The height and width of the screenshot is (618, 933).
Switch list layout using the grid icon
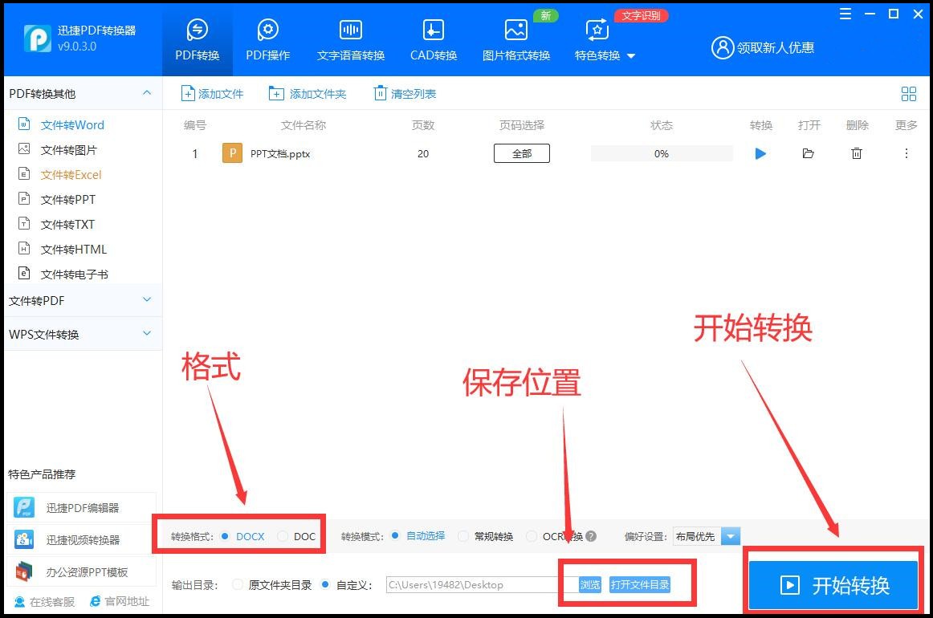pos(908,93)
